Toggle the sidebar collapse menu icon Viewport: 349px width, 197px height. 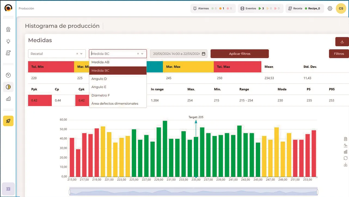coord(8,189)
